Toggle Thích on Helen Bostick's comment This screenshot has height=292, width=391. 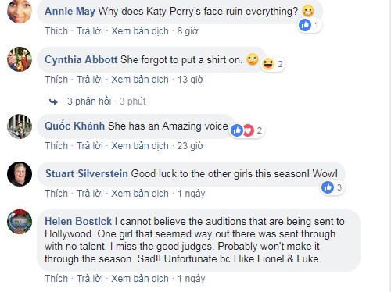pos(56,279)
